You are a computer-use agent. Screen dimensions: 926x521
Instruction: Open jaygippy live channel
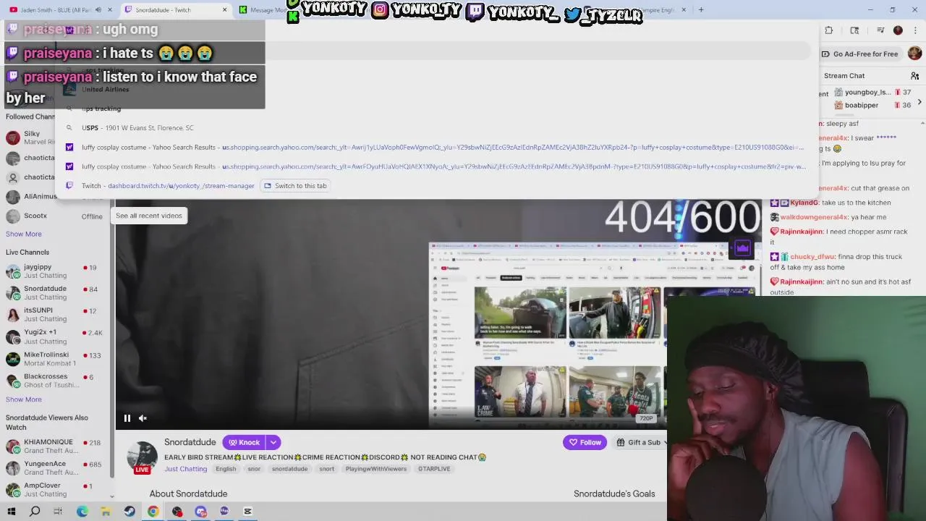coord(55,271)
